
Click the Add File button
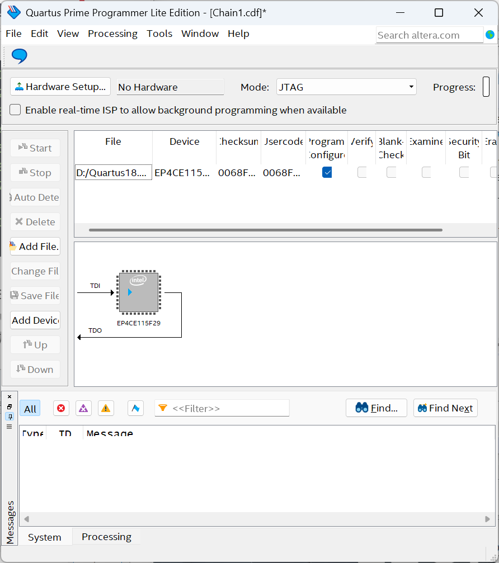click(35, 247)
